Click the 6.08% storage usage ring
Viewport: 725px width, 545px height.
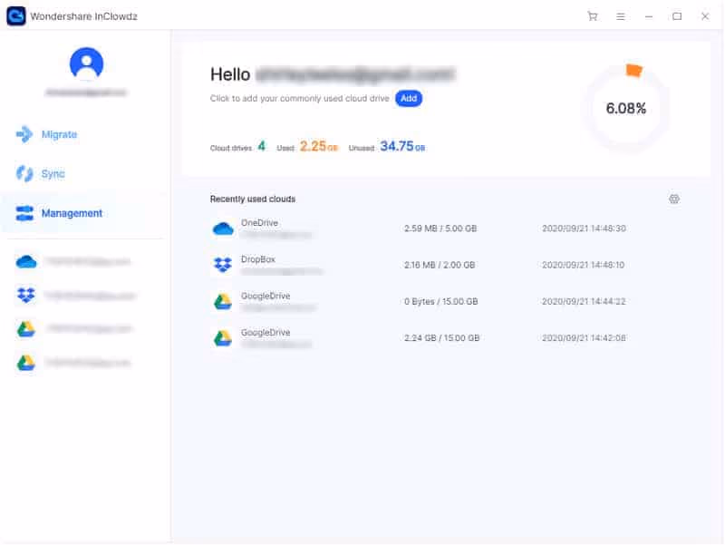click(626, 108)
